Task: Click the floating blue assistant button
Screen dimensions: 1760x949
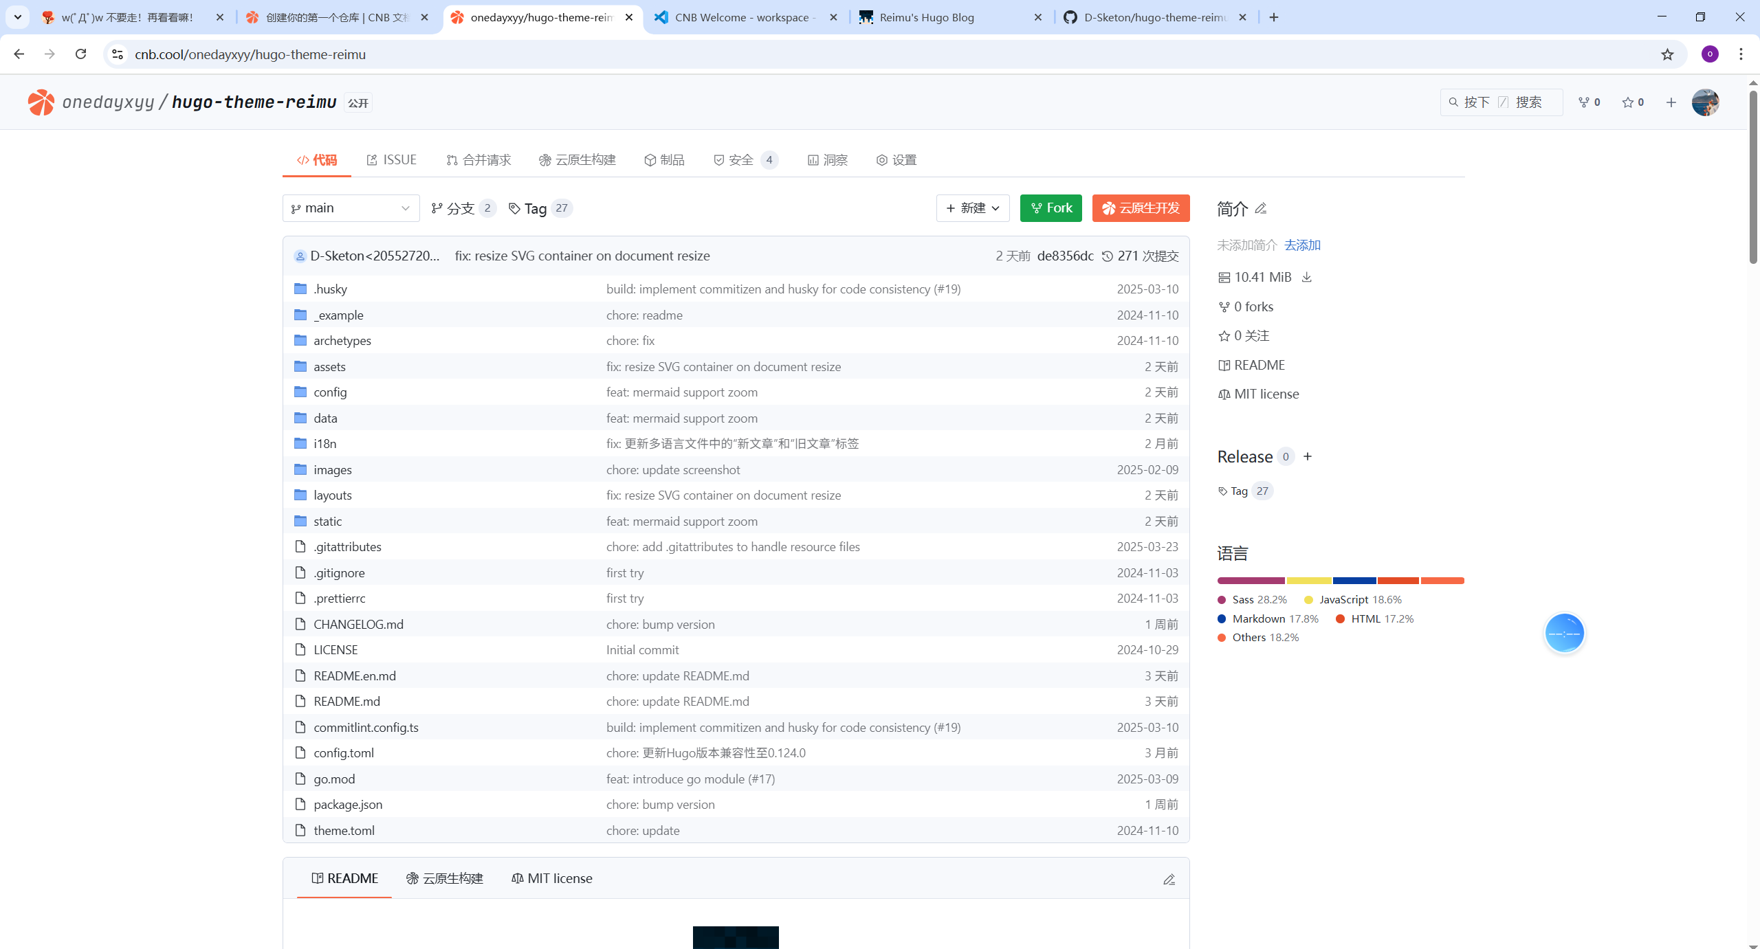Action: [1564, 633]
